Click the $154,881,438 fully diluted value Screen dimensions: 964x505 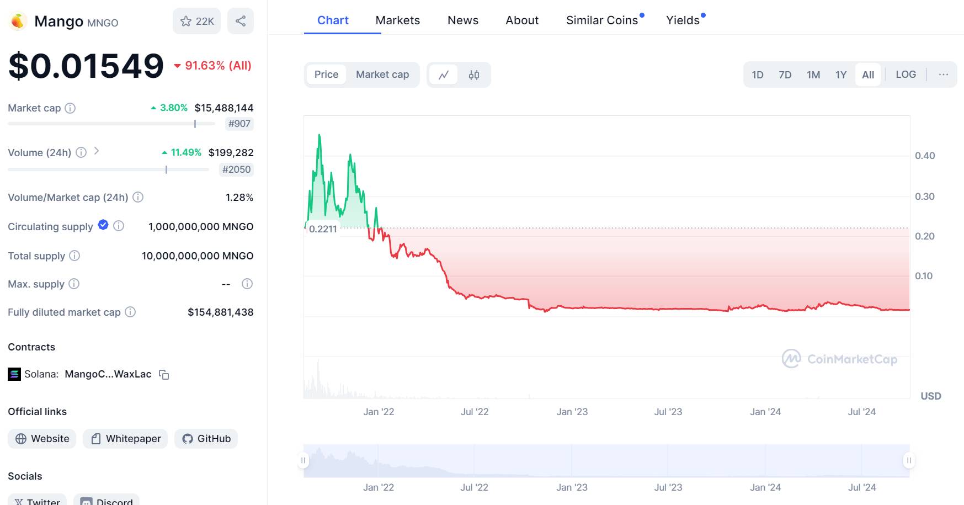tap(221, 312)
